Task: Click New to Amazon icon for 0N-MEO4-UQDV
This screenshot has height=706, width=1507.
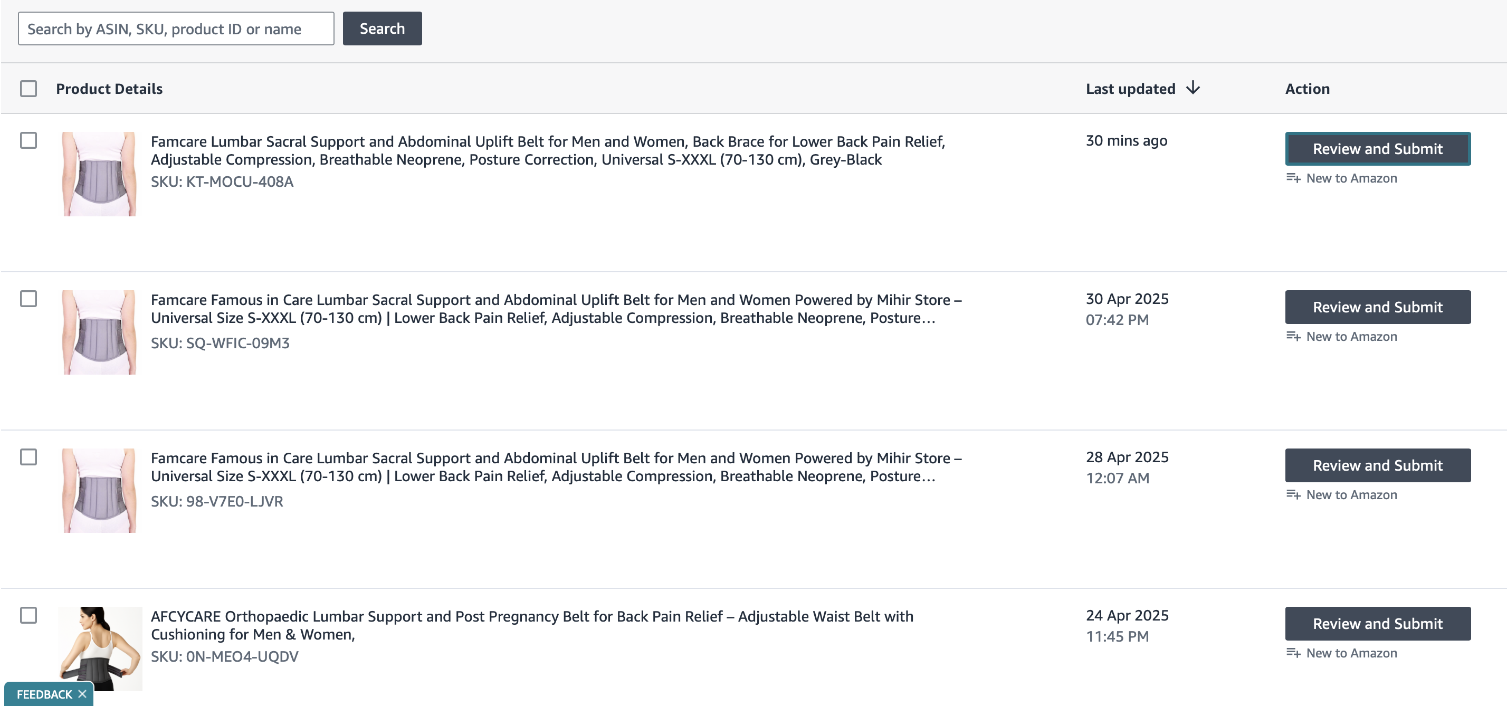Action: click(x=1293, y=653)
